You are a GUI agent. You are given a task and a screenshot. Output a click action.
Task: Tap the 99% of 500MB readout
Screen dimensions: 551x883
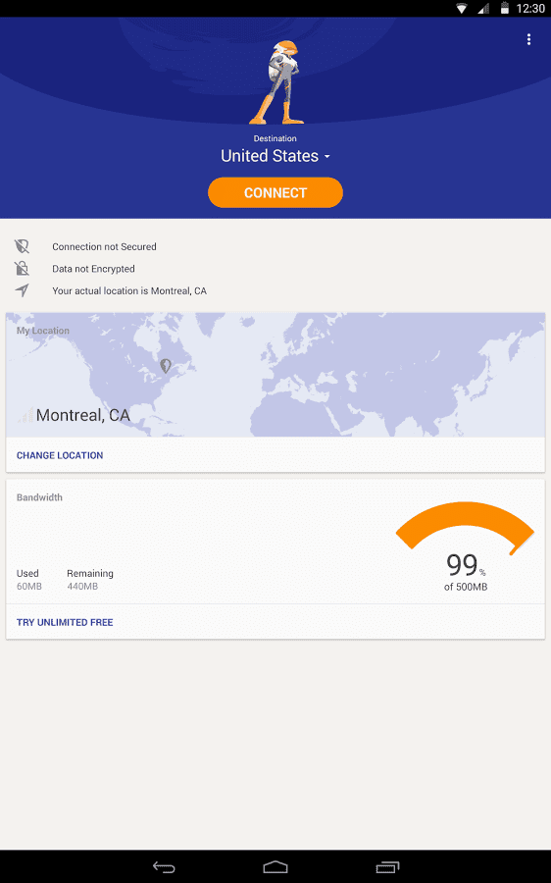pos(466,571)
